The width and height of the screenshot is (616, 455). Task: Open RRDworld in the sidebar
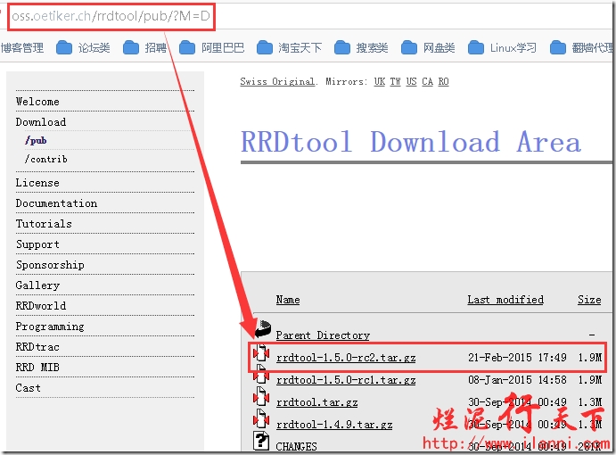[41, 305]
